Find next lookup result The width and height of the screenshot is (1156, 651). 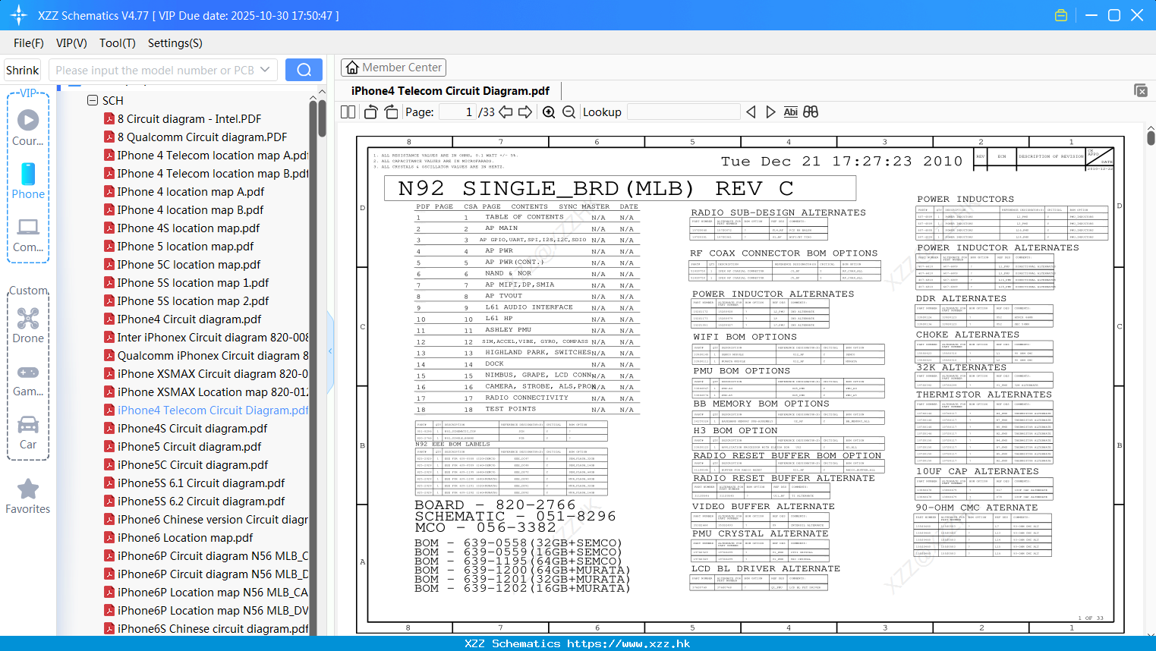[770, 112]
